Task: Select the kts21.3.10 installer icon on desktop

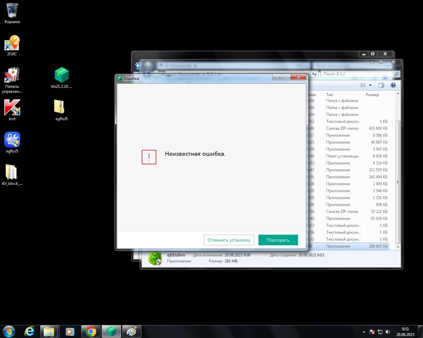Action: click(x=62, y=78)
